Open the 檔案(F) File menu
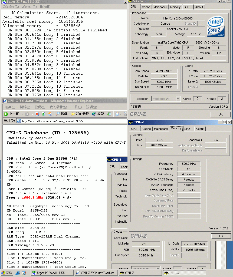 pos(10,107)
